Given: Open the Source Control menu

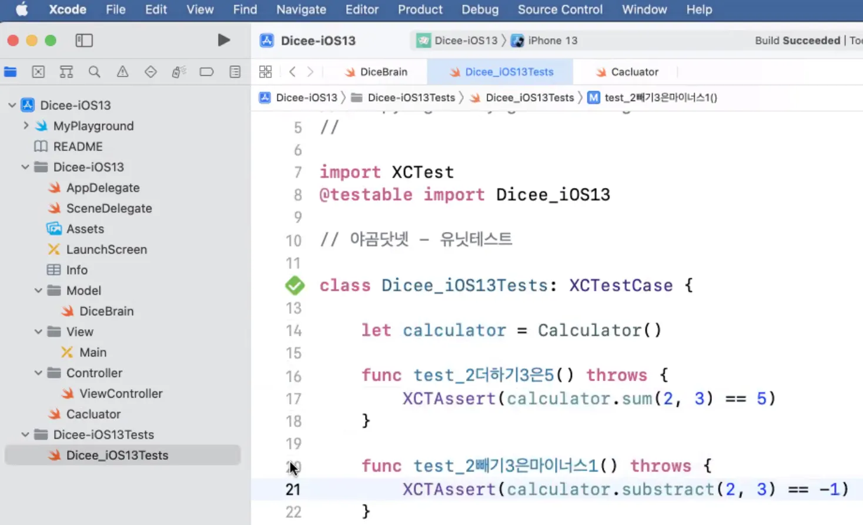Looking at the screenshot, I should tap(560, 9).
